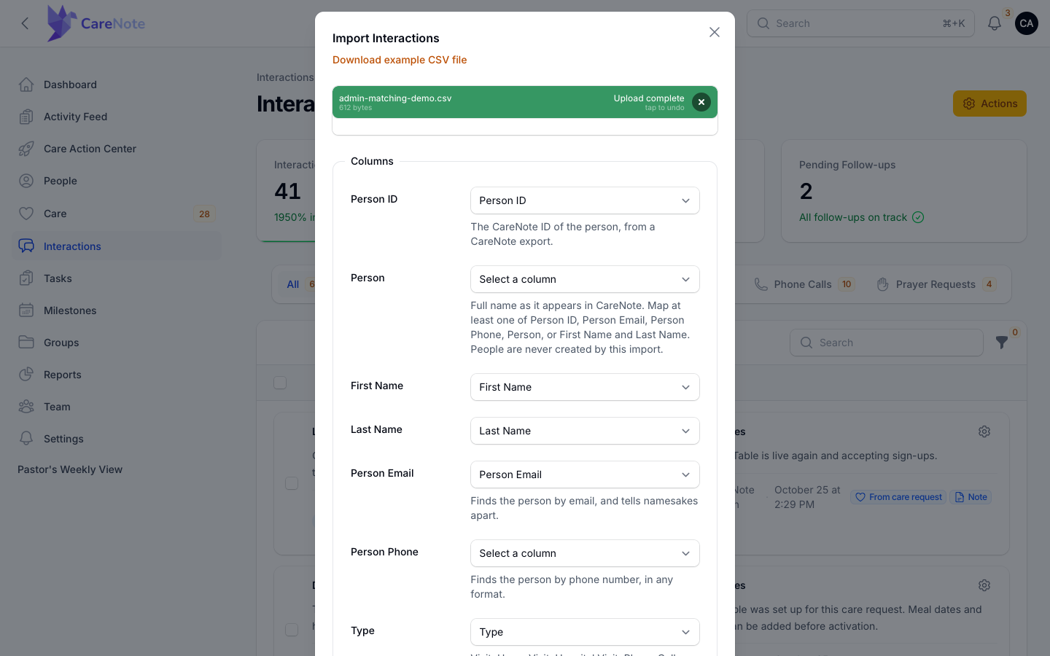Click the back arrow beside the CareNote logo
Screen dimensions: 1050x656
pyautogui.click(x=26, y=23)
